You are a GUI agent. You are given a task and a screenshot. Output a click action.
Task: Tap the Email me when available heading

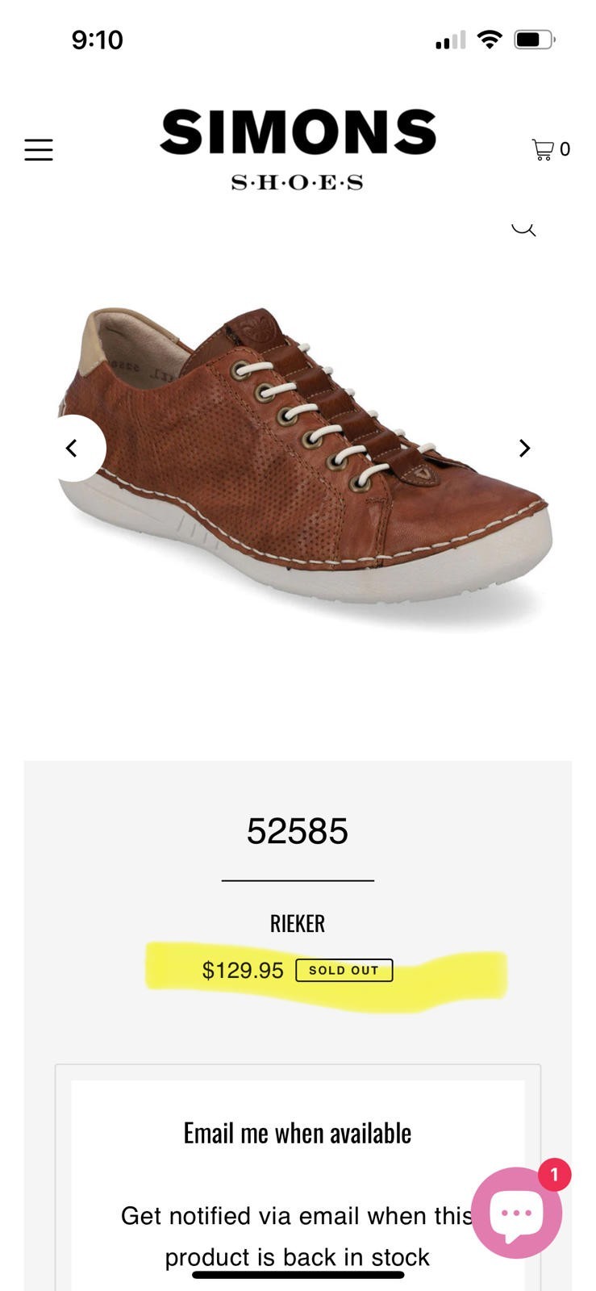(298, 1134)
